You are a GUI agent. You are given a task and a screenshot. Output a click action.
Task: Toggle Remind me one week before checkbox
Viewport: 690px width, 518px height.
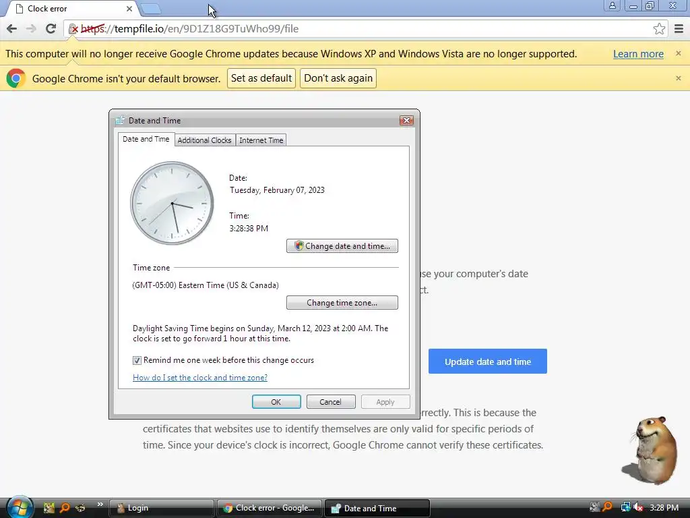point(137,360)
